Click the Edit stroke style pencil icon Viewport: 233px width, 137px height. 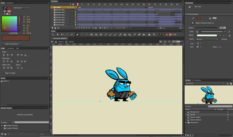point(229,32)
